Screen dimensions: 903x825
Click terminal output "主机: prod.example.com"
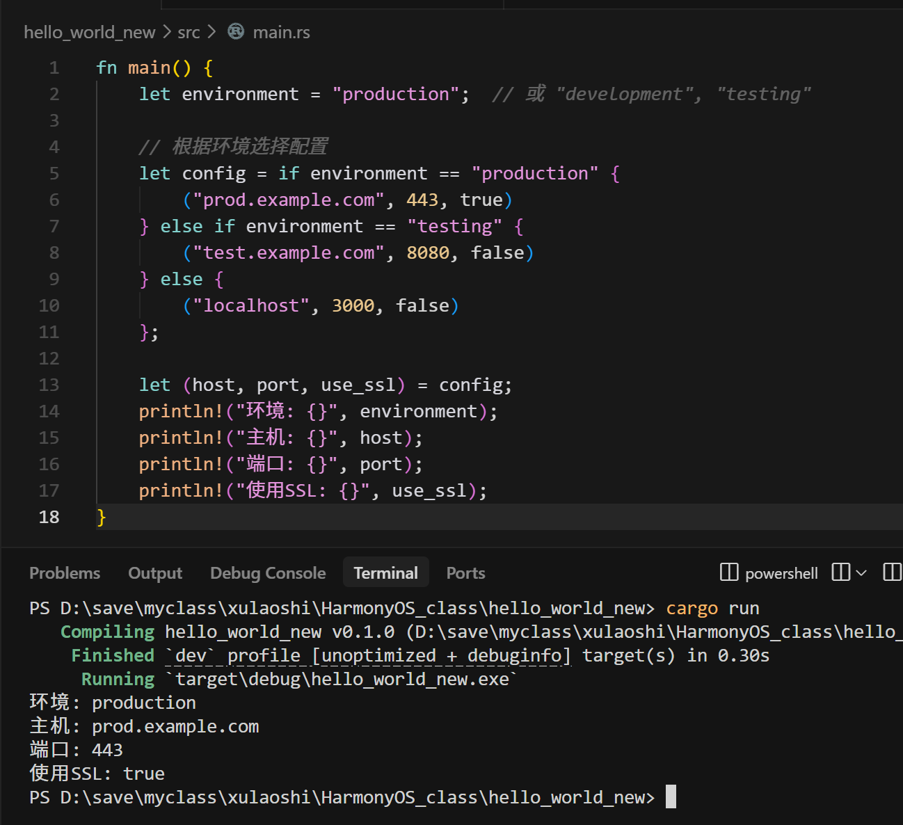coord(144,727)
